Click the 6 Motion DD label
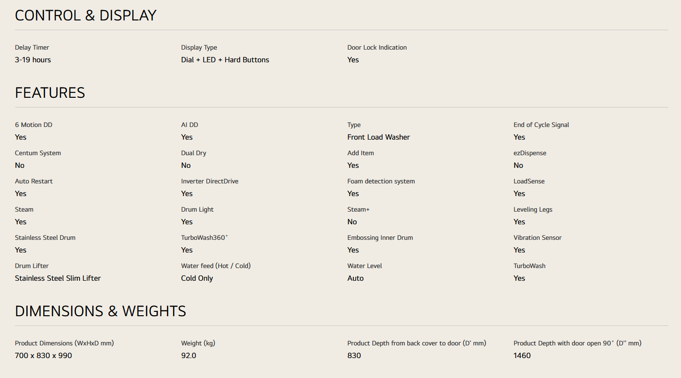The image size is (681, 378). pyautogui.click(x=34, y=125)
